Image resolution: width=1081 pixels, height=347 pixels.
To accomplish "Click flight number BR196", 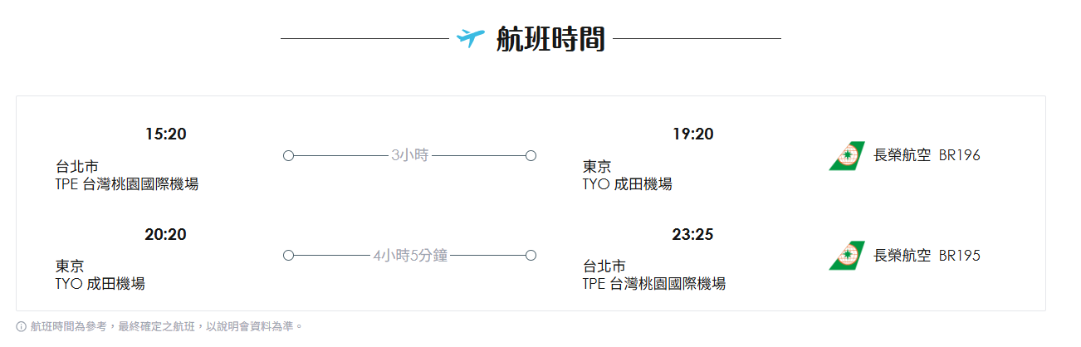I will click(x=959, y=155).
